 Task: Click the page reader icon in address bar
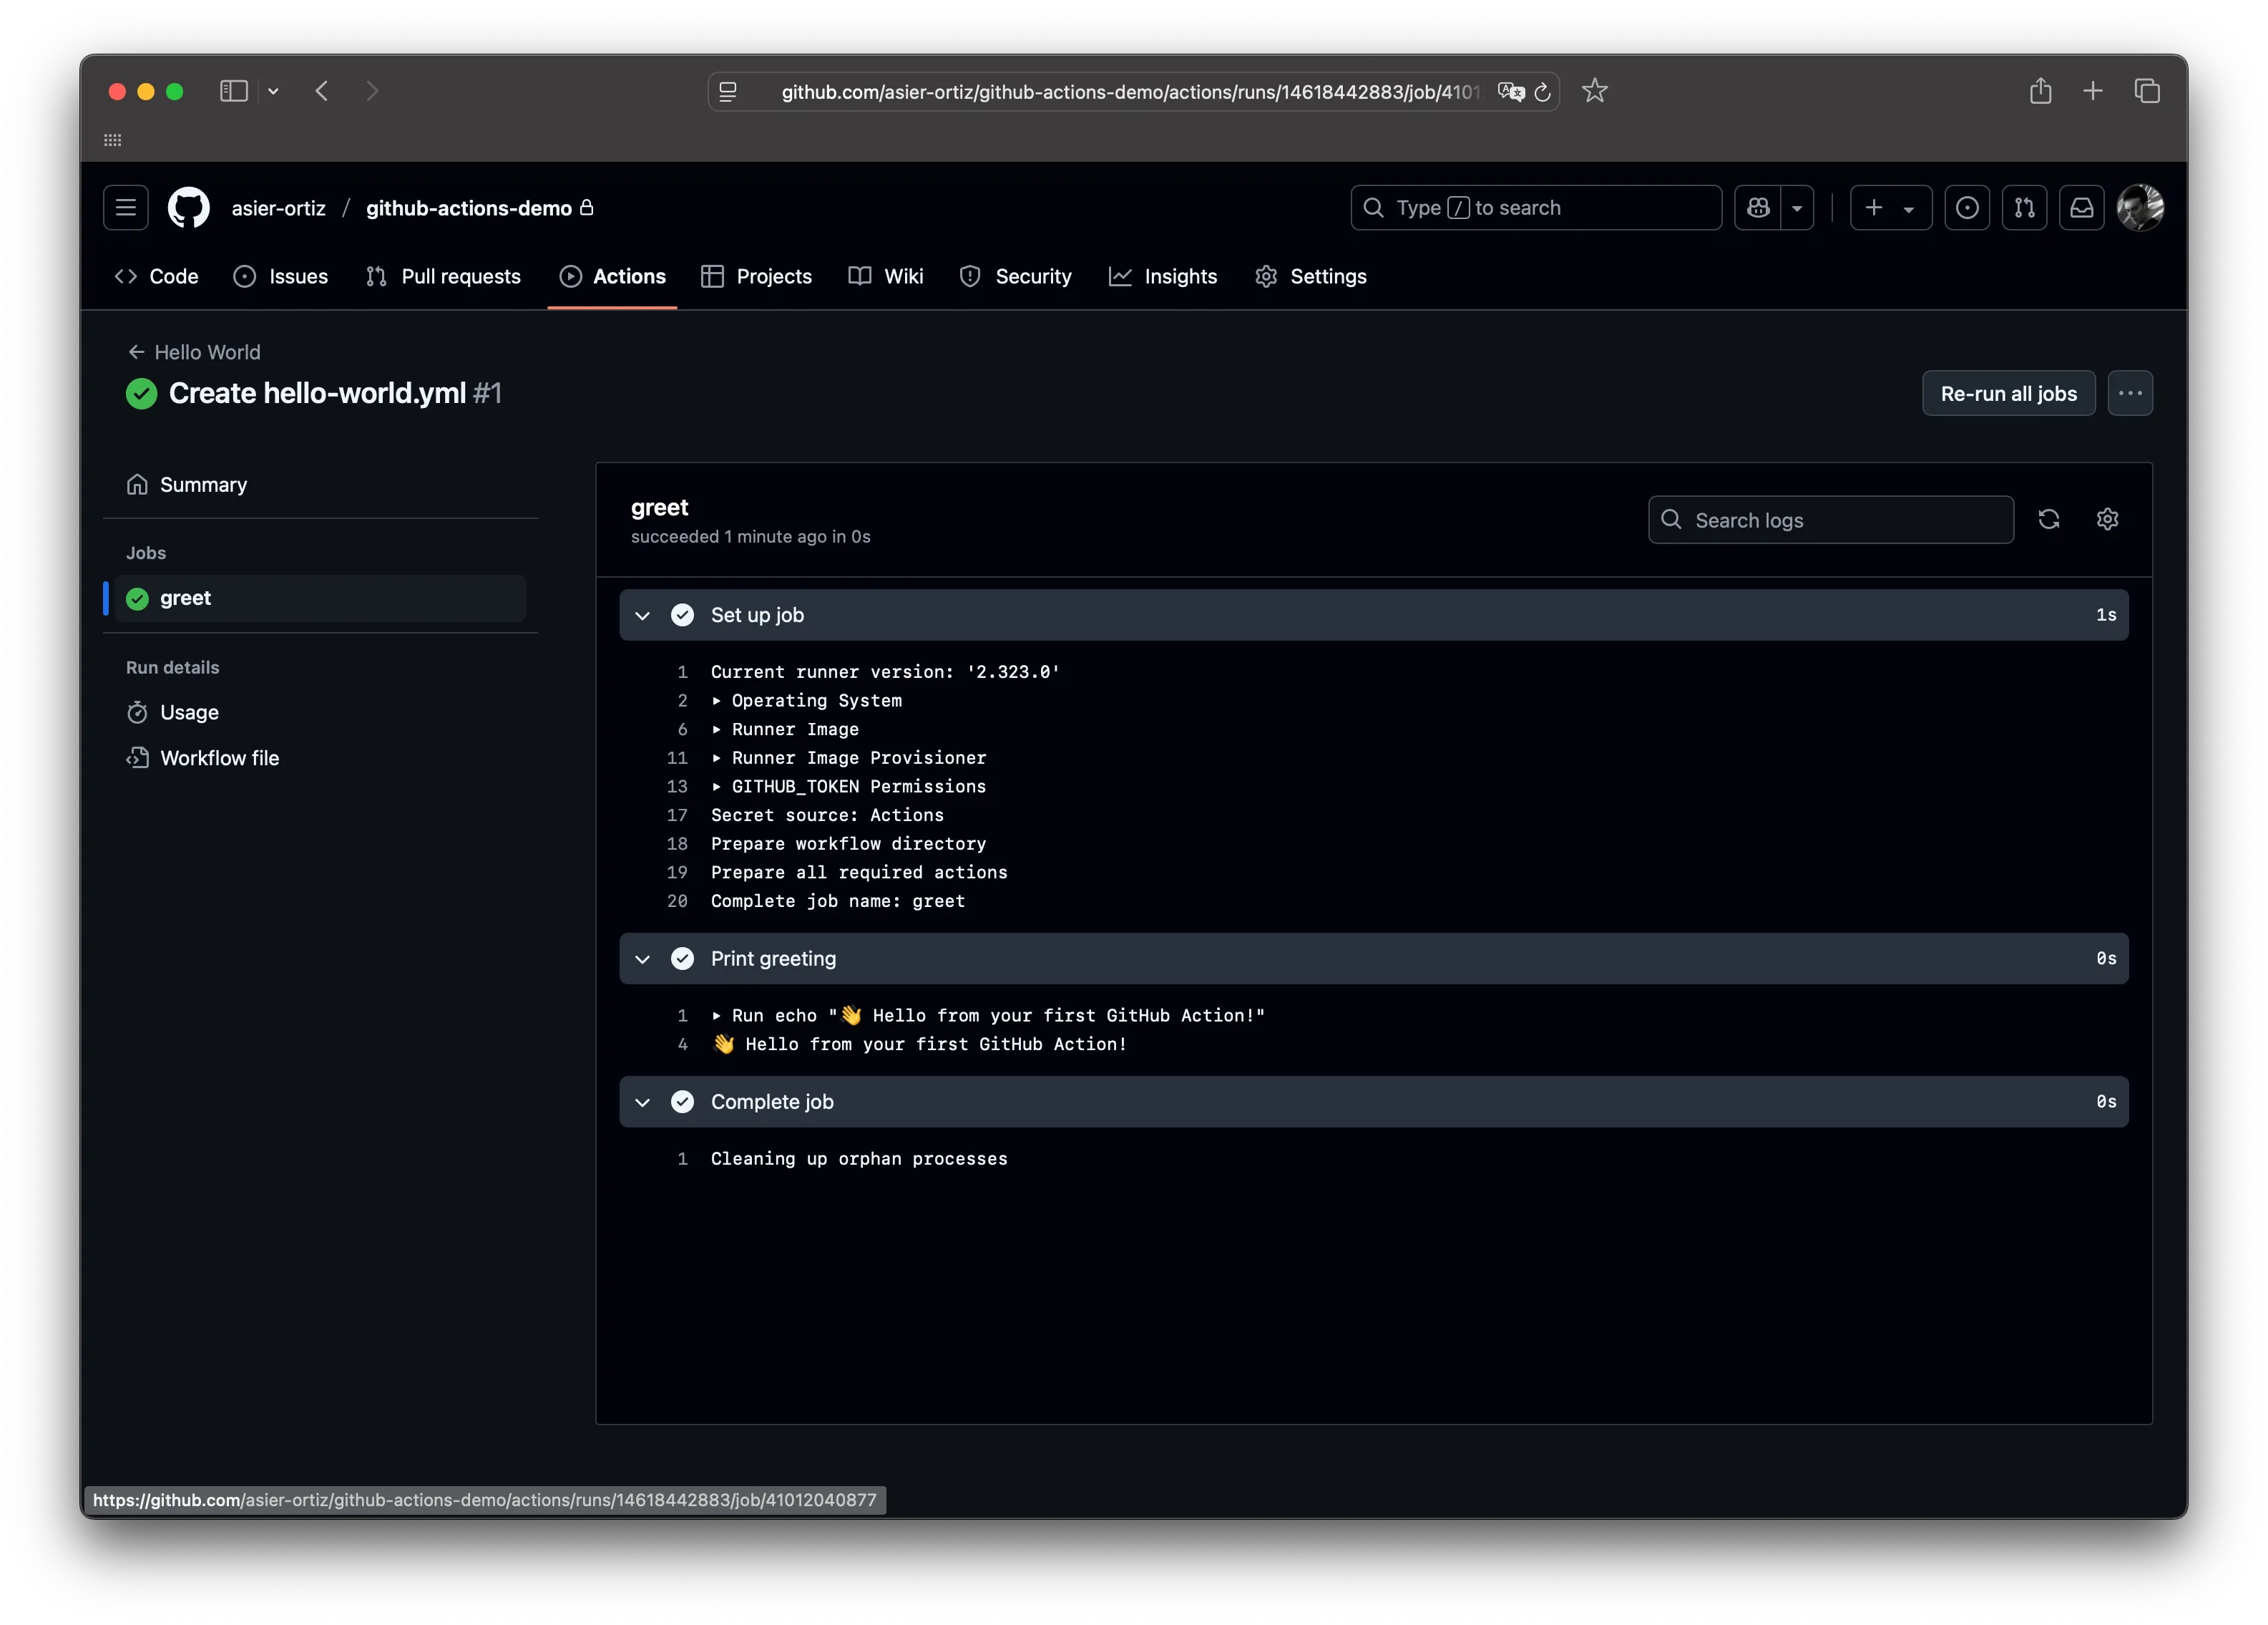click(728, 92)
